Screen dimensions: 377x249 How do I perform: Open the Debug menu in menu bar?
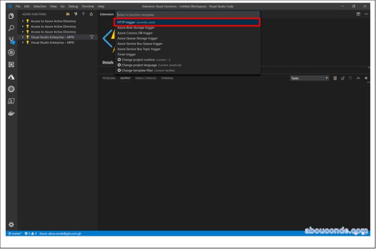tap(73, 6)
